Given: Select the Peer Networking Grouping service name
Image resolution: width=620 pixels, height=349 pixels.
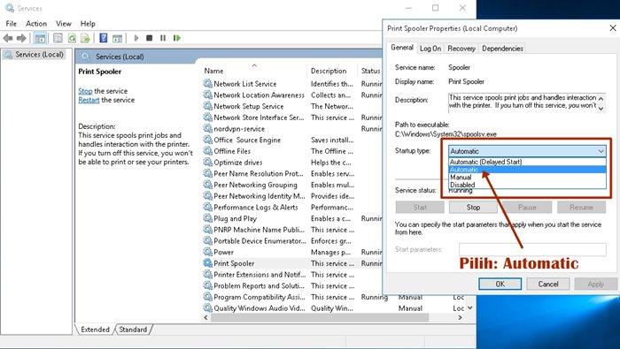Looking at the screenshot, I should click(x=255, y=185).
